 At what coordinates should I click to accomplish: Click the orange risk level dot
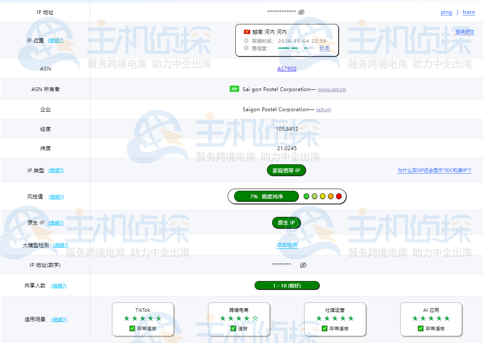tap(331, 196)
